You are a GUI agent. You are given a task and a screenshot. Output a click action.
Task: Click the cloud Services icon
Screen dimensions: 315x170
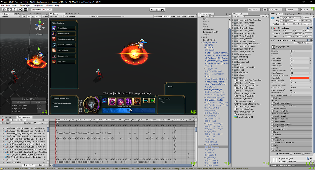(x=265, y=10)
